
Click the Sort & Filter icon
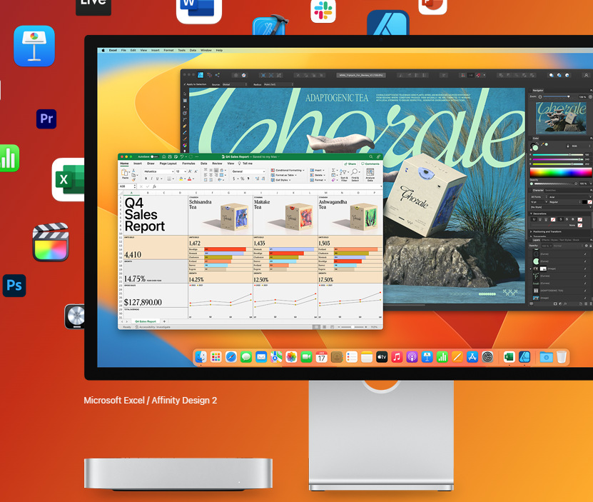(343, 175)
